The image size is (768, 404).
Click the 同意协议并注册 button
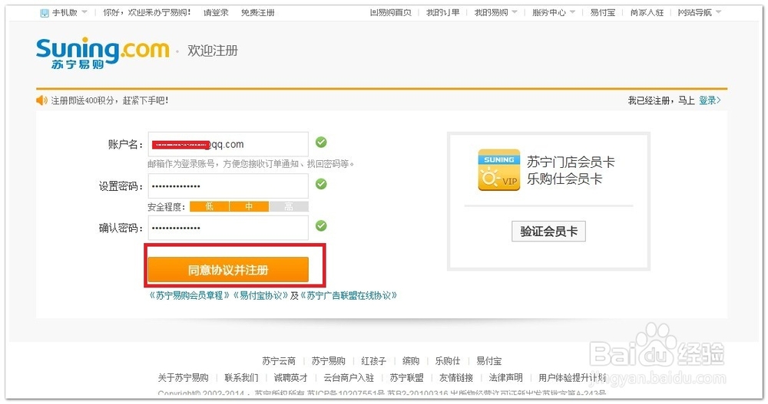228,270
